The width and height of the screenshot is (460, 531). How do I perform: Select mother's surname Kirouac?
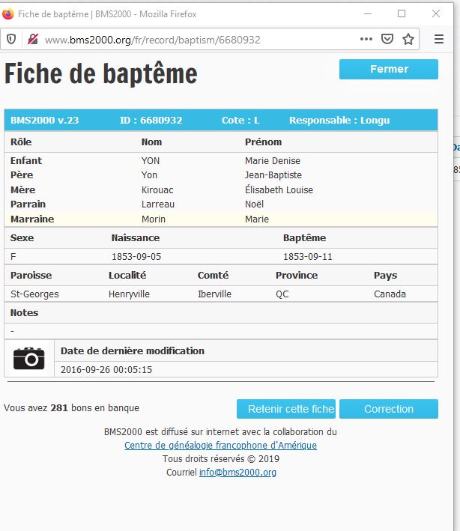[x=157, y=190]
